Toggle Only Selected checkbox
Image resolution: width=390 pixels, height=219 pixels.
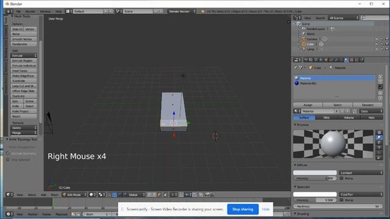click(x=8, y=159)
